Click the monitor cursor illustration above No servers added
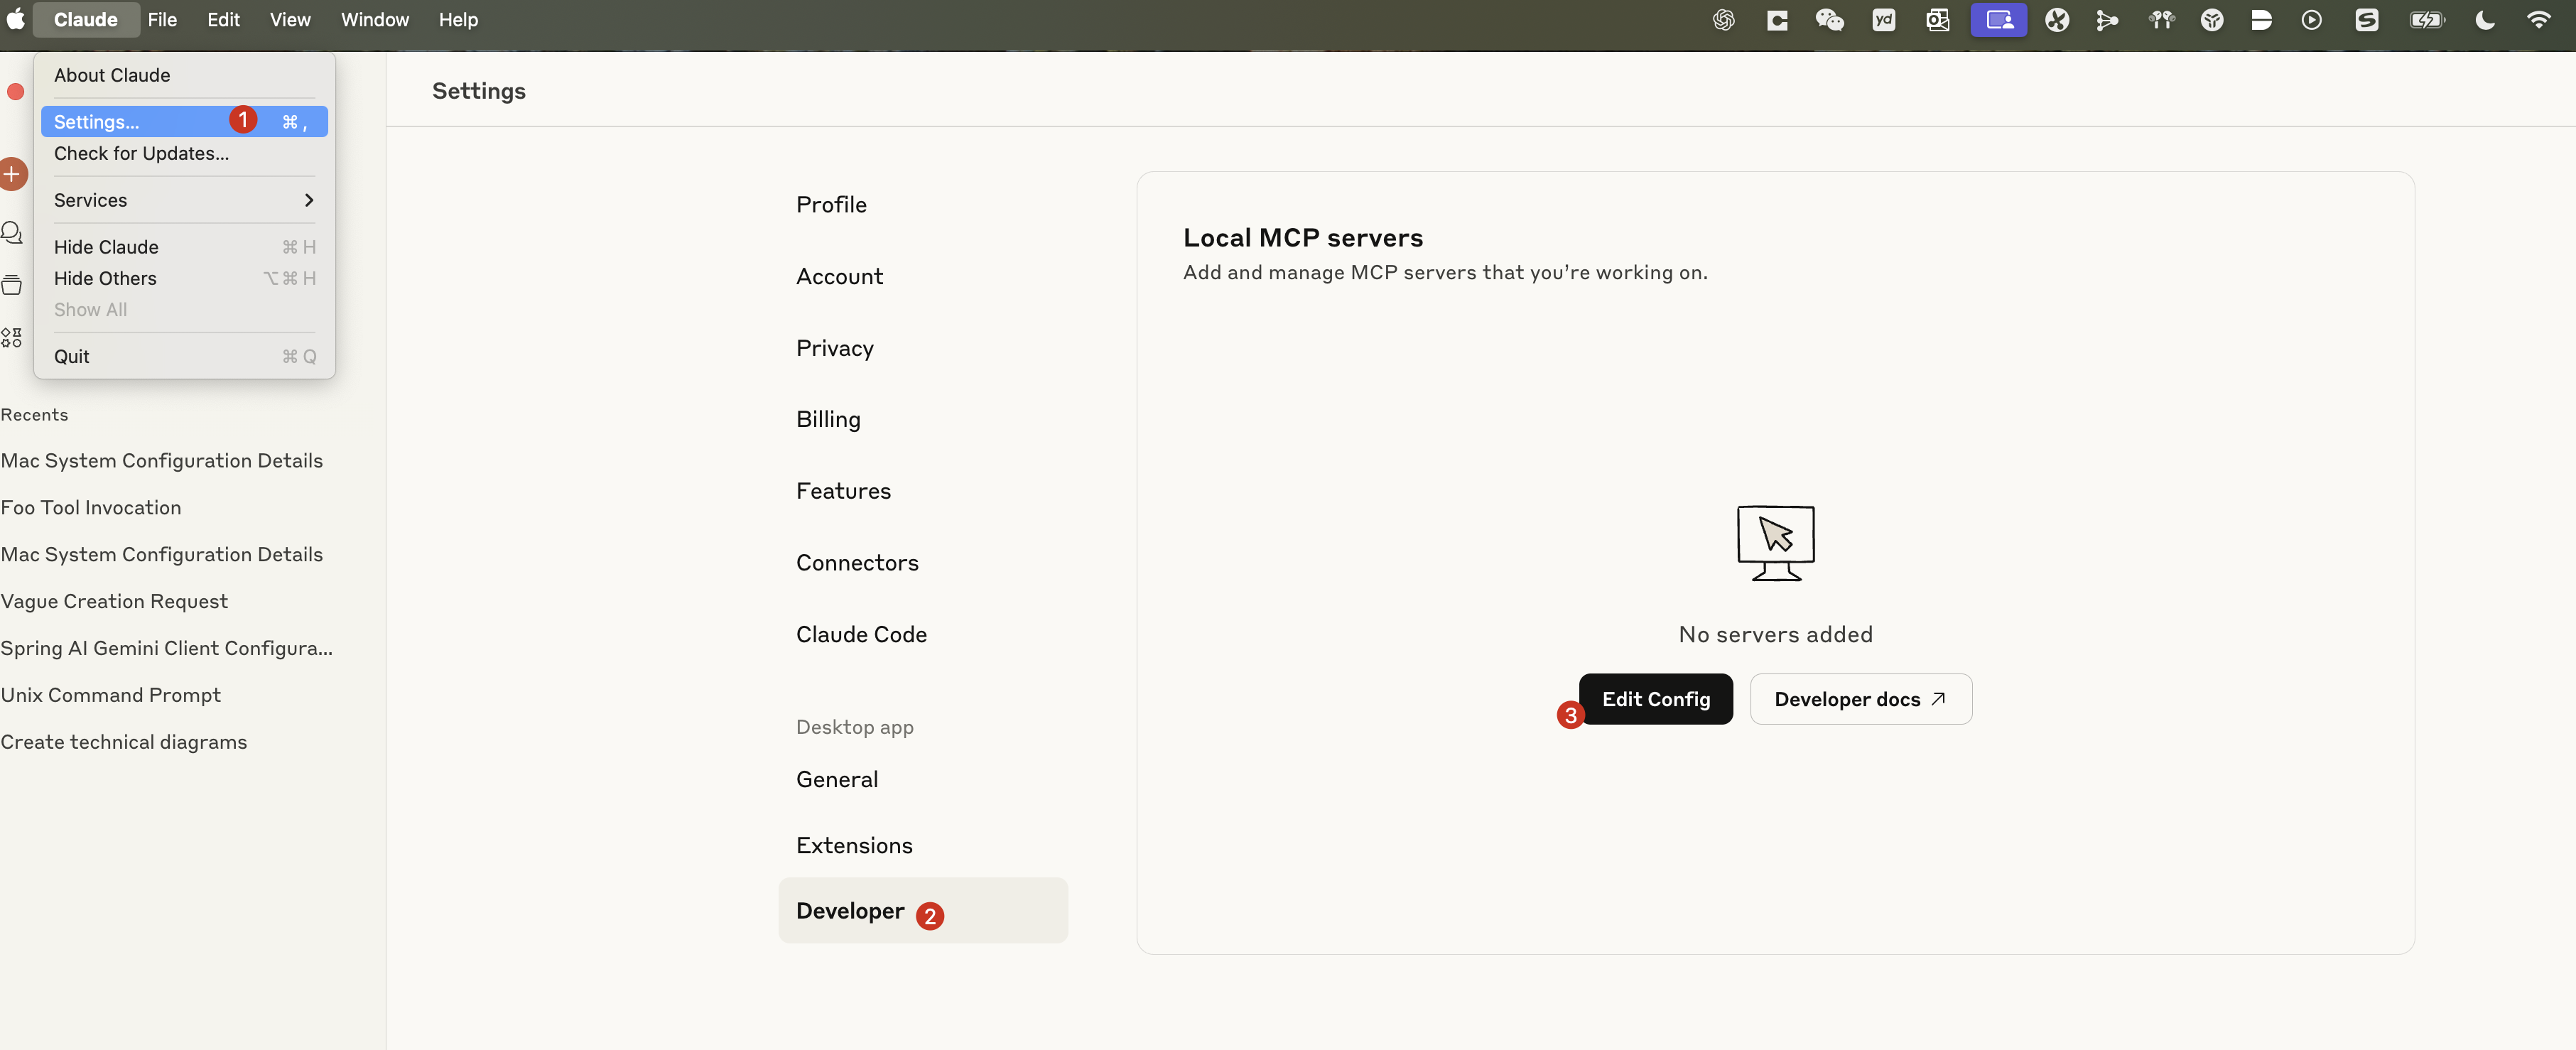Screen dimensions: 2576x1050 1775,543
